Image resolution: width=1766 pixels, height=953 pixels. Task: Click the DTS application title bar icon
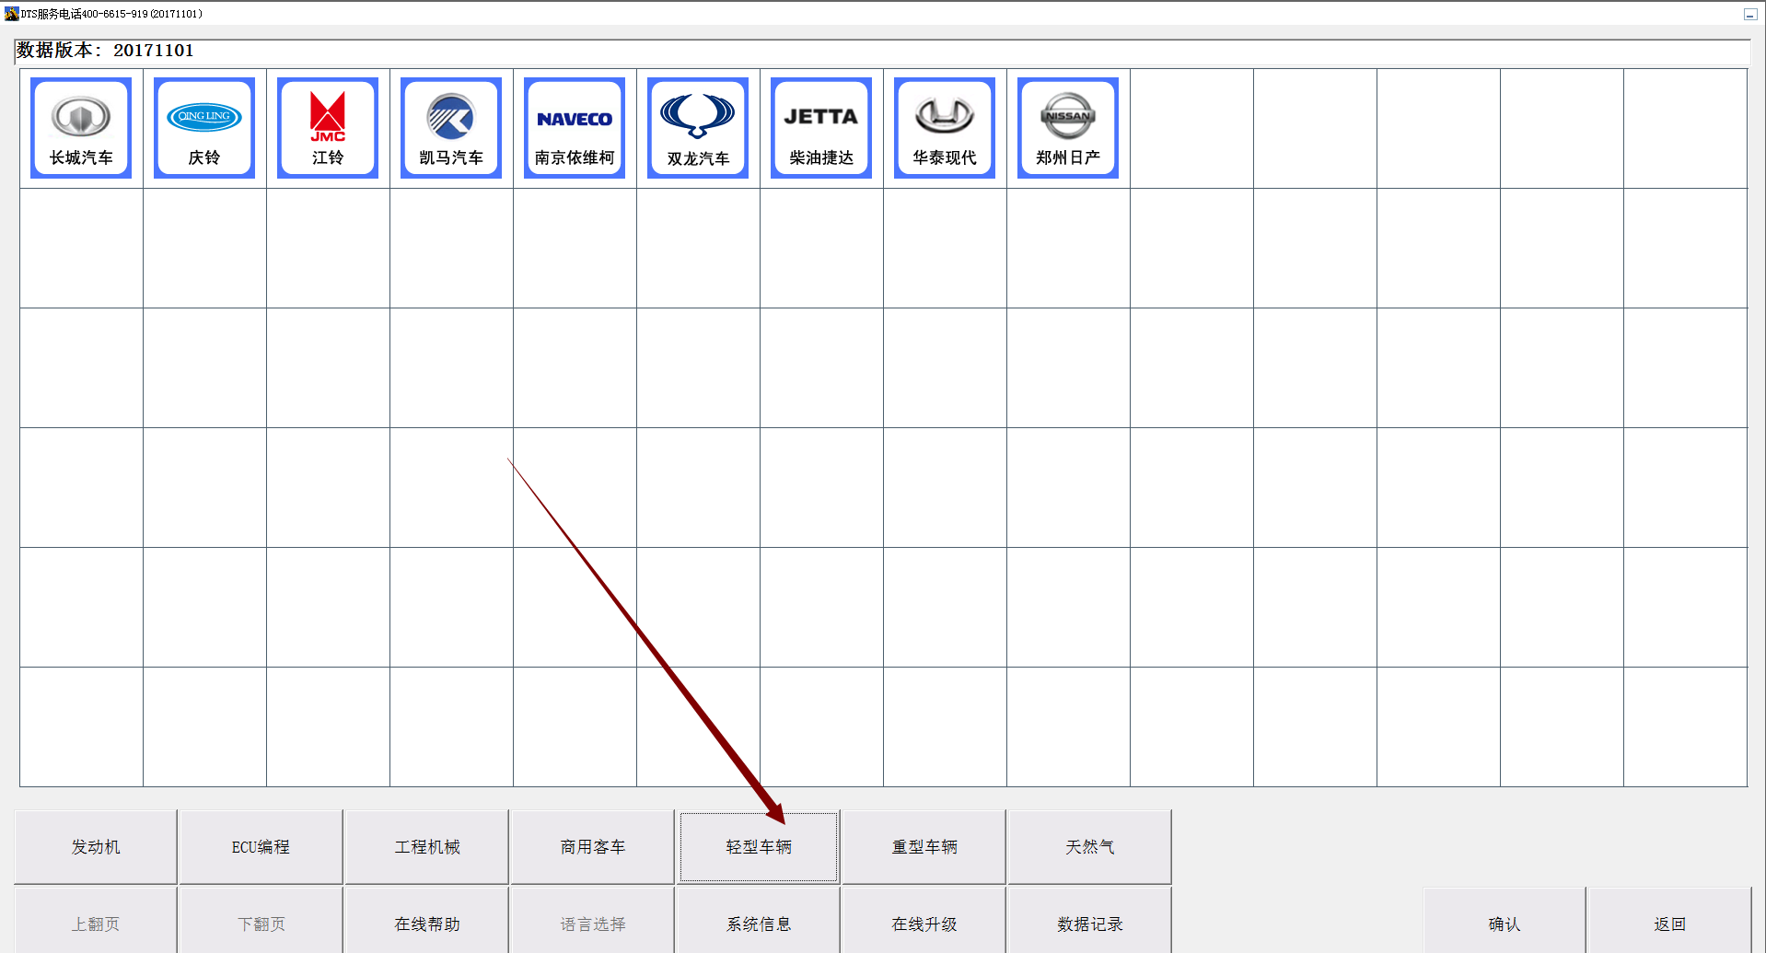click(x=11, y=14)
